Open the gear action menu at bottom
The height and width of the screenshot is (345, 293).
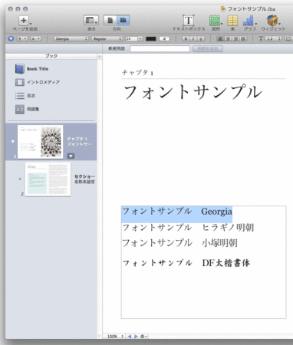(x=143, y=337)
